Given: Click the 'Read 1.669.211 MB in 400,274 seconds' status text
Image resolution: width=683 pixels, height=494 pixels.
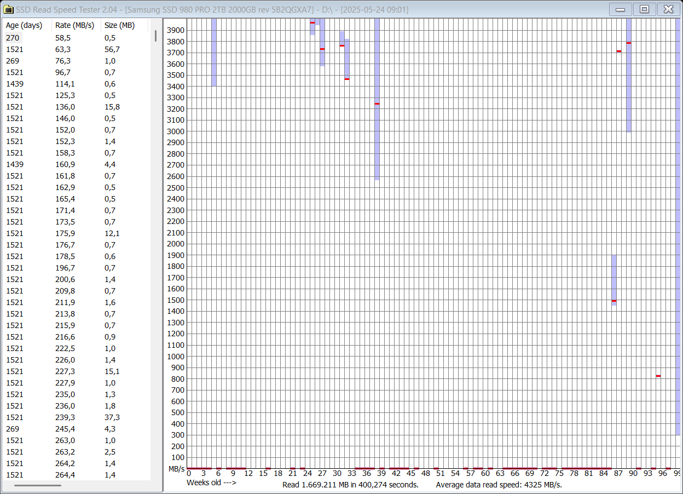Looking at the screenshot, I should (x=350, y=485).
